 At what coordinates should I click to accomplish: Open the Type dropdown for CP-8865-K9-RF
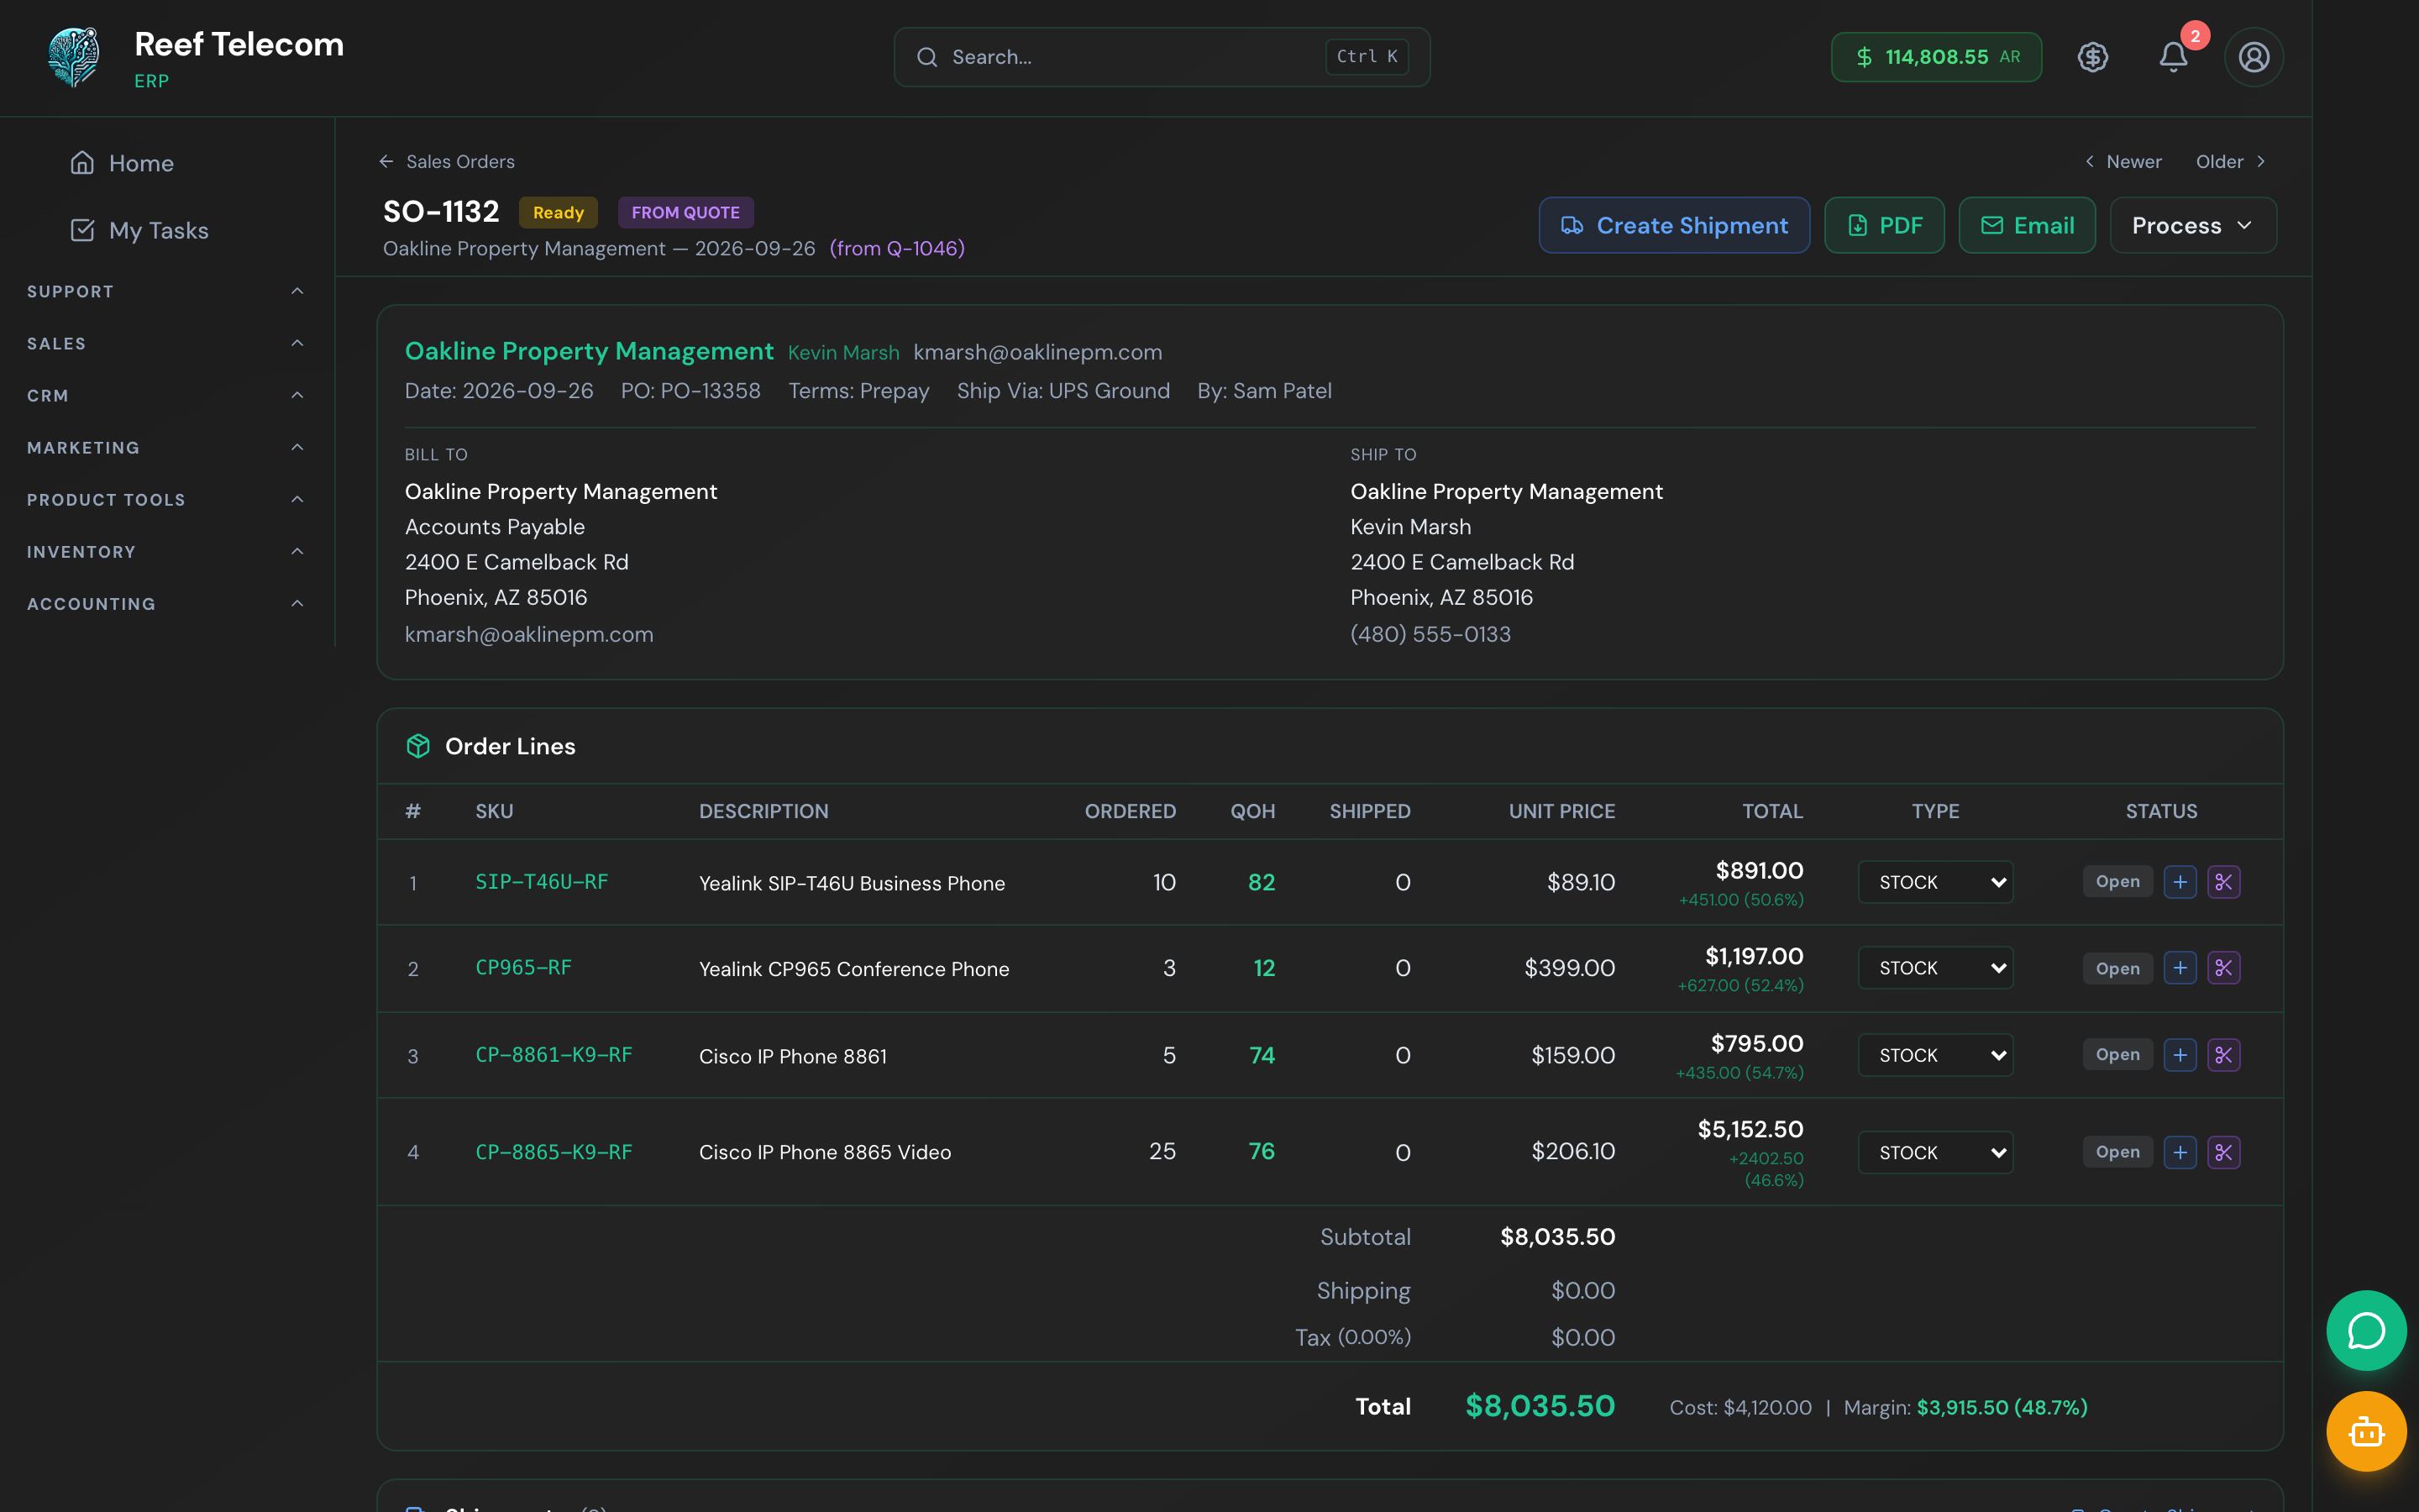[1935, 1152]
